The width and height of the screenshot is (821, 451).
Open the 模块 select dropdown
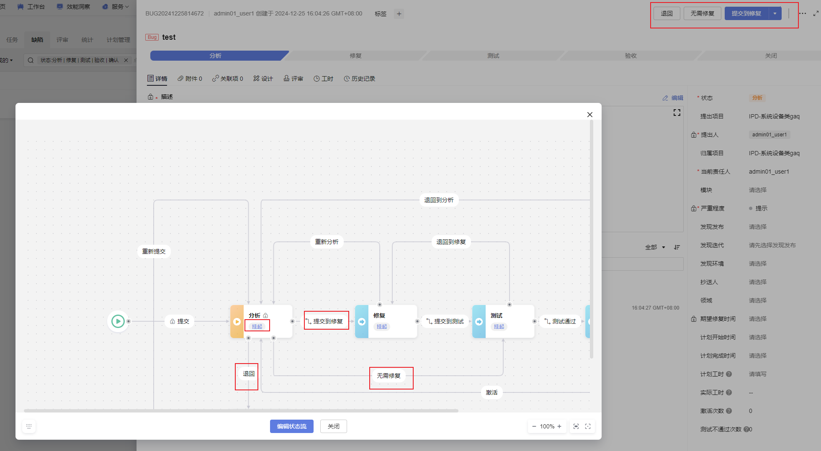pyautogui.click(x=758, y=190)
